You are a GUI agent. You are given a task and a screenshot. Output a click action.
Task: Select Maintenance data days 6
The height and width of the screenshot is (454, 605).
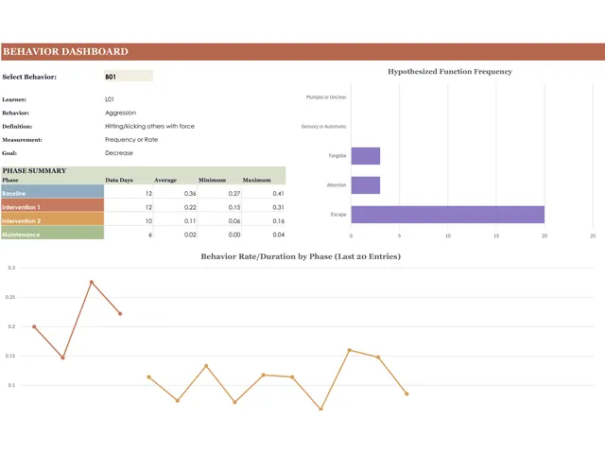tap(150, 235)
